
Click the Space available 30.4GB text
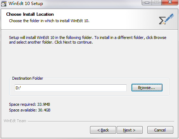coord(30,110)
